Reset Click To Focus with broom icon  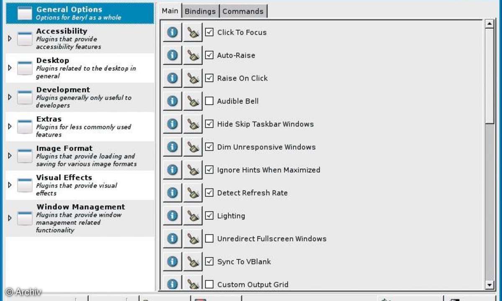click(193, 32)
